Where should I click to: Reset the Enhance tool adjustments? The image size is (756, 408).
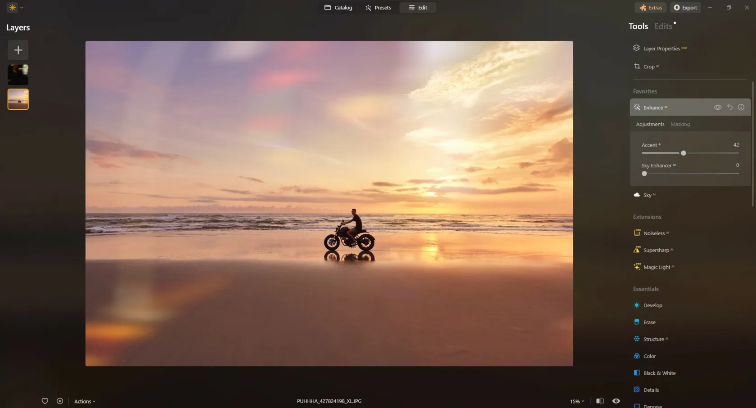click(x=729, y=107)
